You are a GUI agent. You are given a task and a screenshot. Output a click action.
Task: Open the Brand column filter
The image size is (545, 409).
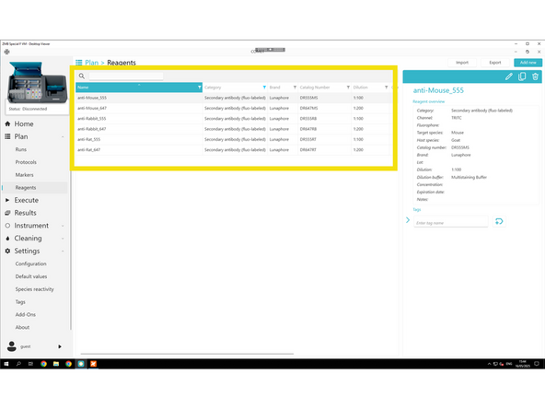pyautogui.click(x=295, y=88)
